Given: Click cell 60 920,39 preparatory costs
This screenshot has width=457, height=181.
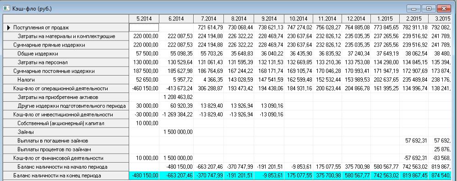Looking at the screenshot, I should (x=176, y=106).
